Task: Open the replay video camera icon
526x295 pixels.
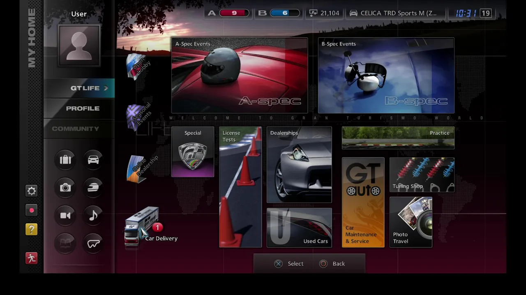Action: (65, 216)
